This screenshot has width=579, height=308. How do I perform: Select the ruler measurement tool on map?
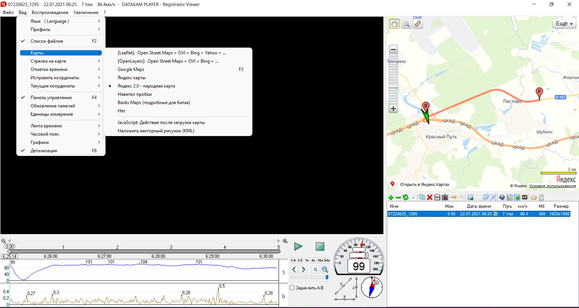pos(418,24)
